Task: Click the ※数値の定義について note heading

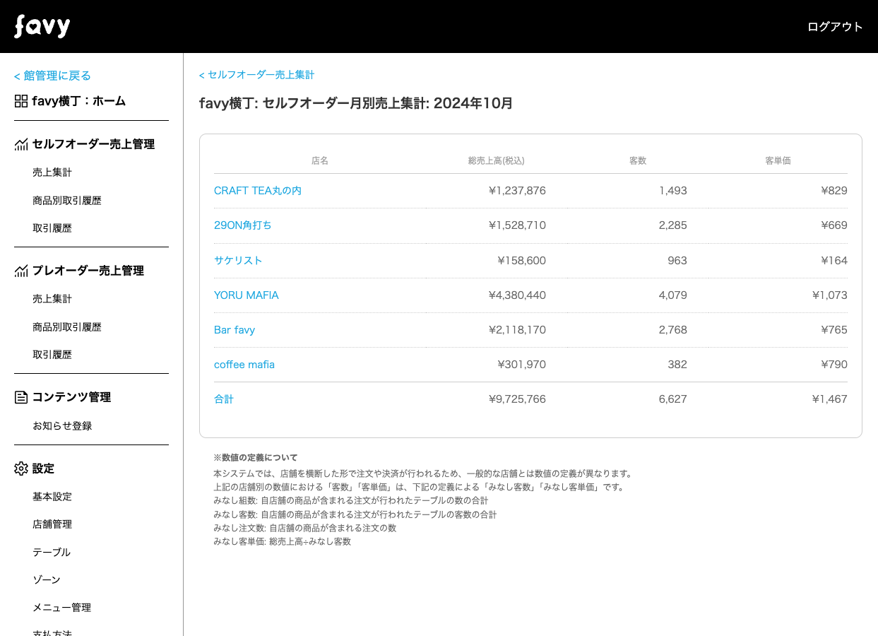Action: click(256, 458)
